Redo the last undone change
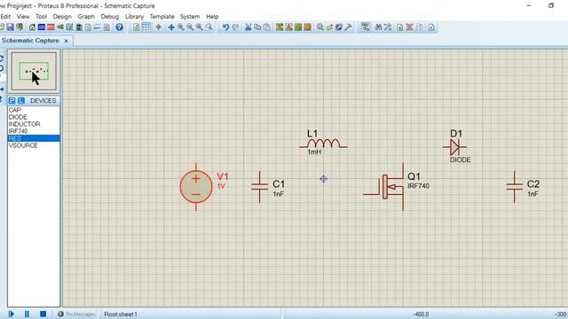The image size is (568, 319). (235, 27)
